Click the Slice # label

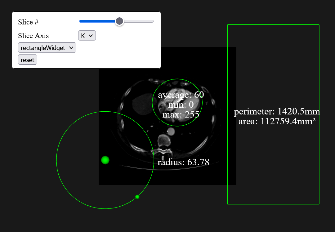(28, 22)
